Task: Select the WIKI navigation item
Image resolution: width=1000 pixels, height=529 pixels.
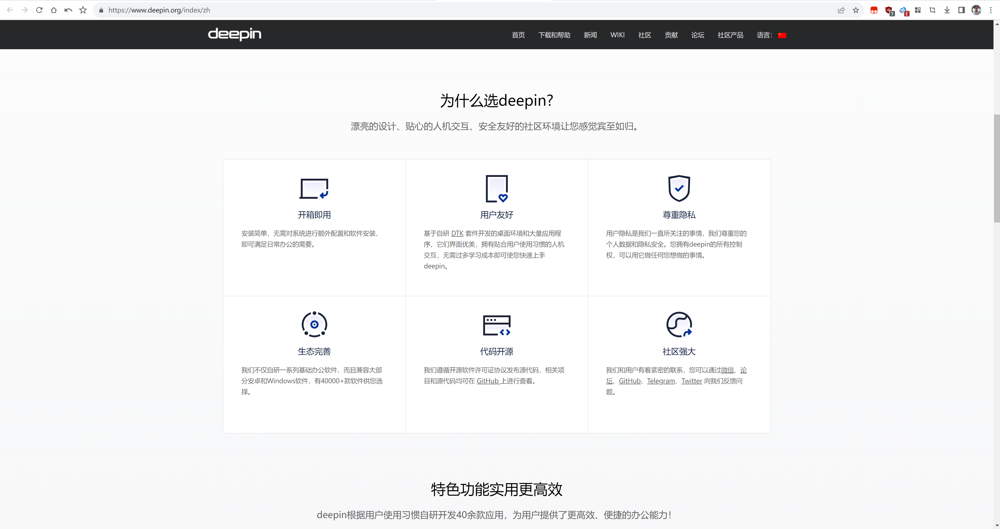Action: [x=617, y=35]
